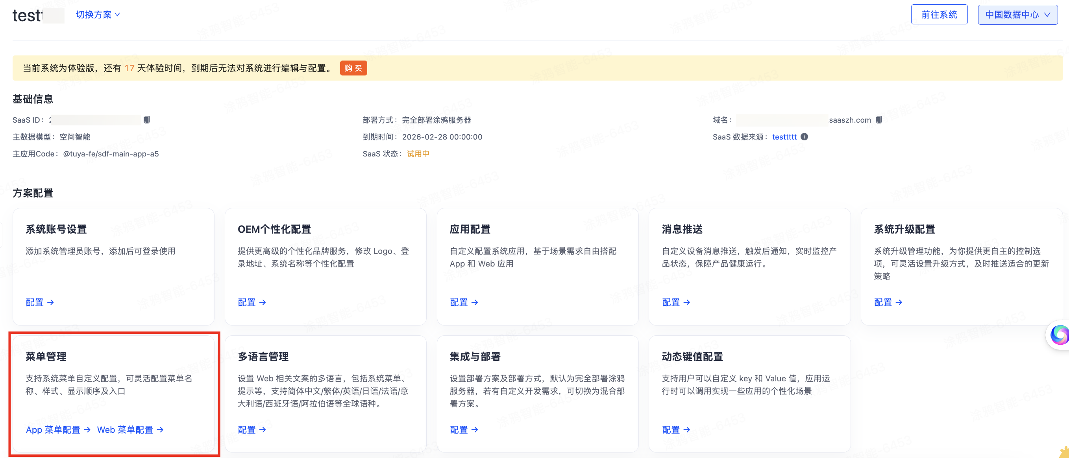
Task: Click the info icon beside testtttt data source
Action: (804, 137)
